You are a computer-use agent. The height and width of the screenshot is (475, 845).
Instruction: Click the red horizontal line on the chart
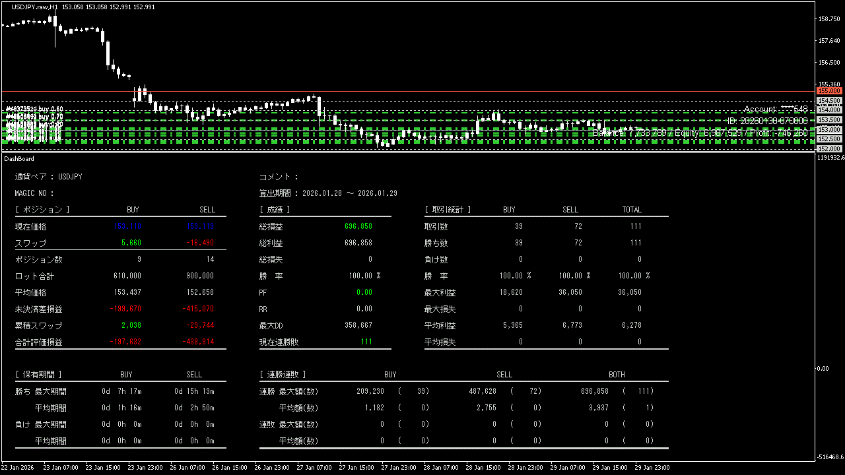[396, 91]
